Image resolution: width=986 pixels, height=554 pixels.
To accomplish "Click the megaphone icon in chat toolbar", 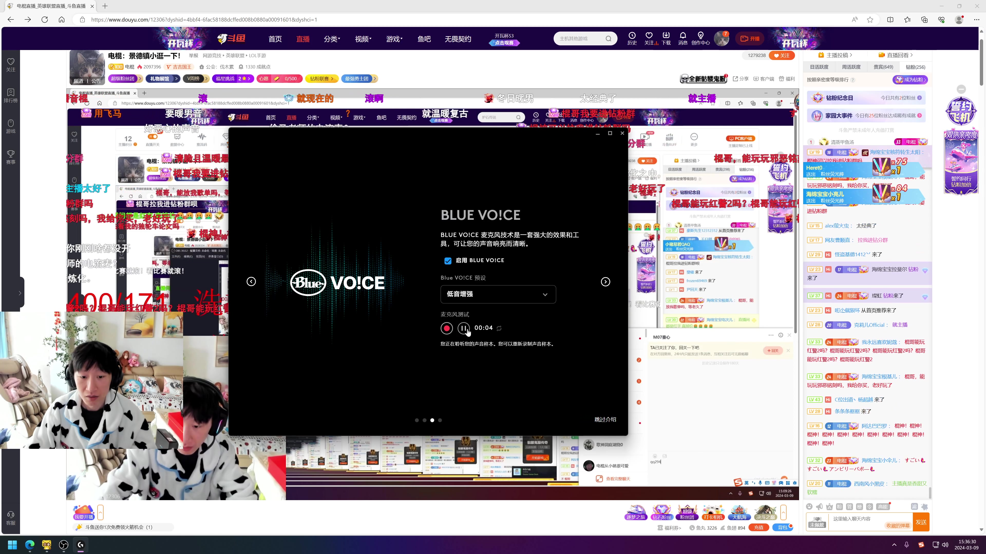I will (x=819, y=507).
